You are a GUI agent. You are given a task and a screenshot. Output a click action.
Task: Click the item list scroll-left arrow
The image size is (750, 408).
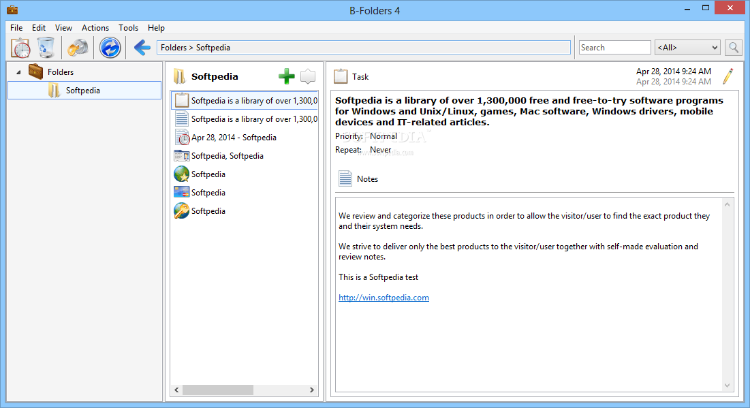click(176, 390)
